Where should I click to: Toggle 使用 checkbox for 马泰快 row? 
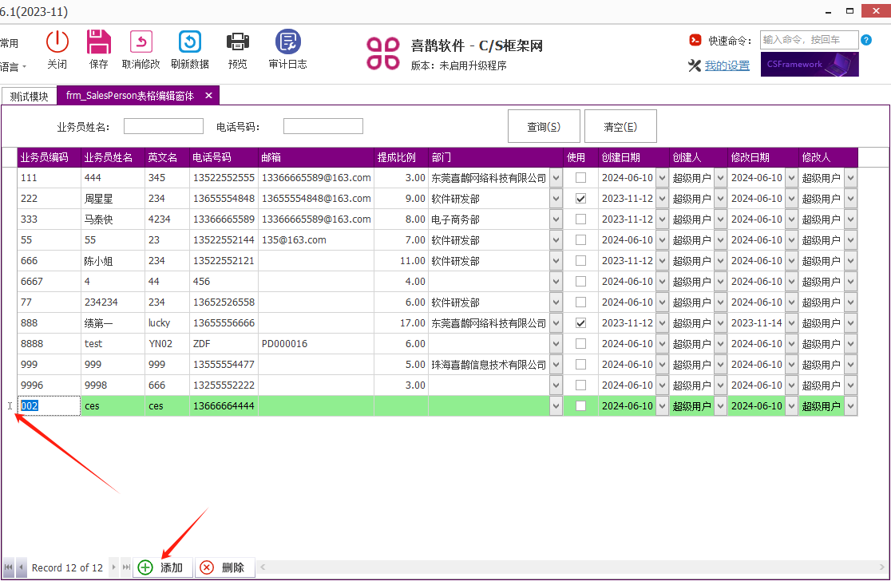click(580, 219)
